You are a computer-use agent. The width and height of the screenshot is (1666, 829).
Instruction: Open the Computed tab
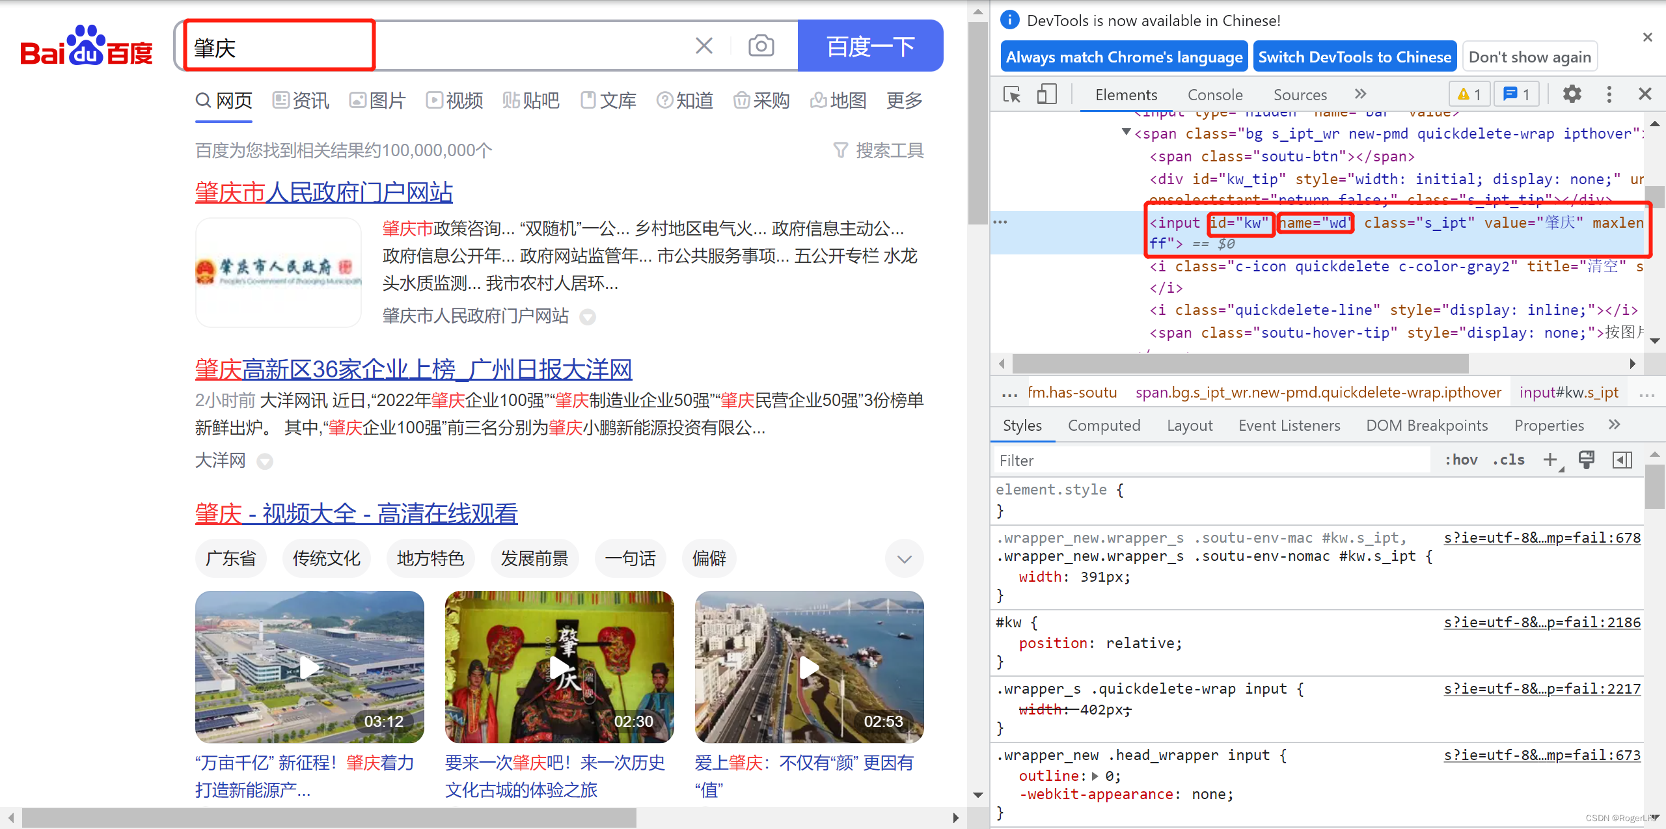coord(1104,426)
